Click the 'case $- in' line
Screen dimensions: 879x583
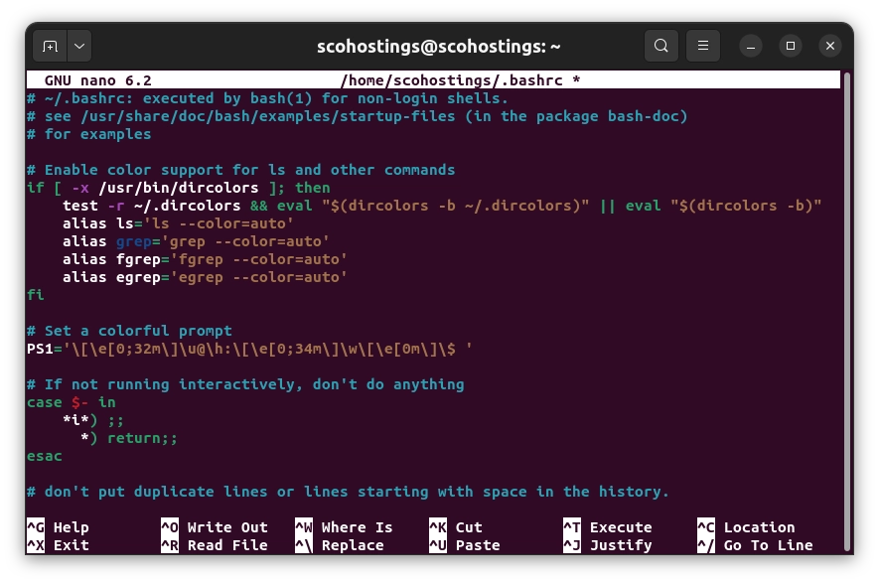point(72,402)
